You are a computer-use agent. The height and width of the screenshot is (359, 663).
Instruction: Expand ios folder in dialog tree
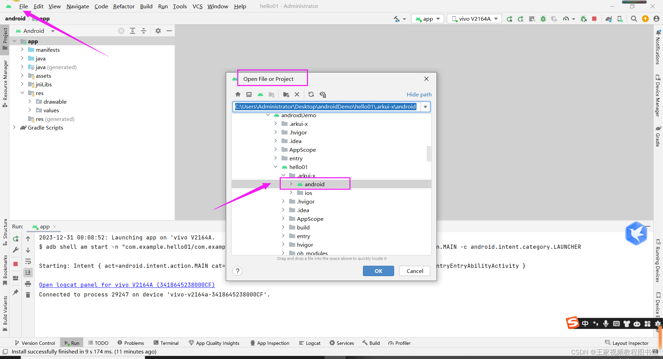291,193
